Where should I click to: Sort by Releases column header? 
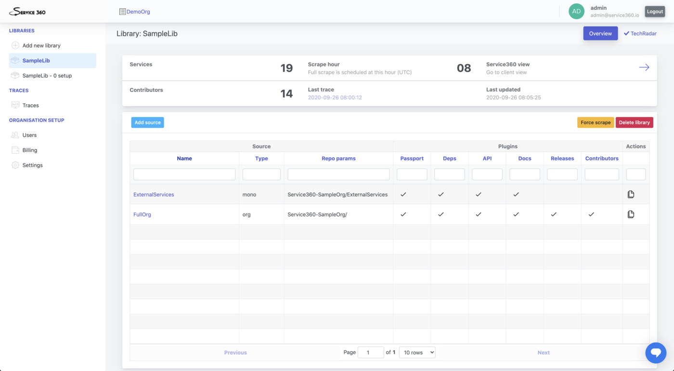click(x=562, y=158)
